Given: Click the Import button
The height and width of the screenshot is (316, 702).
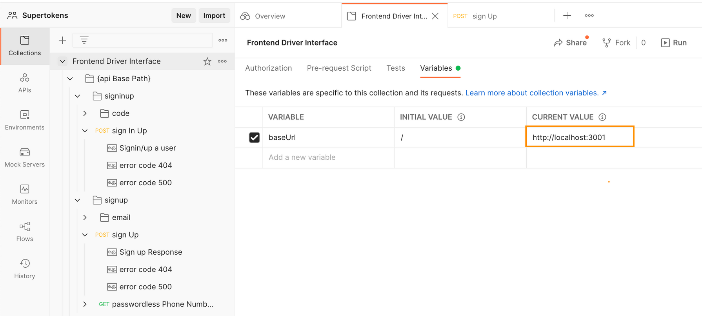Looking at the screenshot, I should click(214, 16).
